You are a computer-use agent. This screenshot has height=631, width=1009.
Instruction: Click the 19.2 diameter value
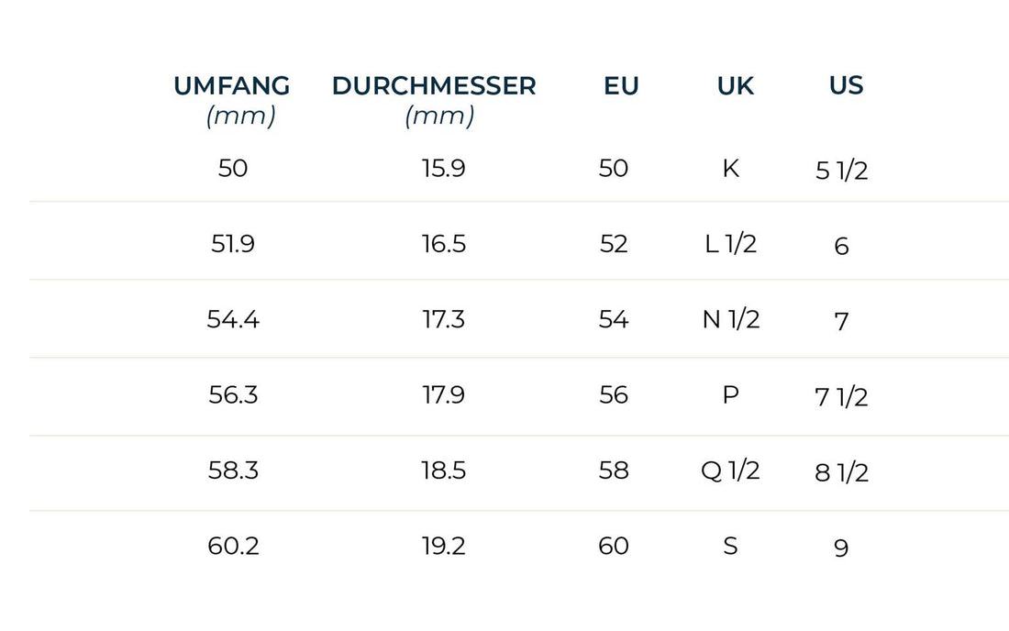(x=443, y=547)
